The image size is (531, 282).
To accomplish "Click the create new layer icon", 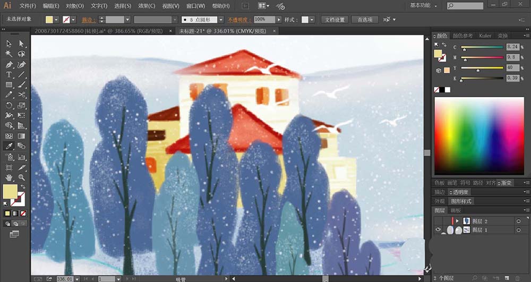I will [x=508, y=278].
